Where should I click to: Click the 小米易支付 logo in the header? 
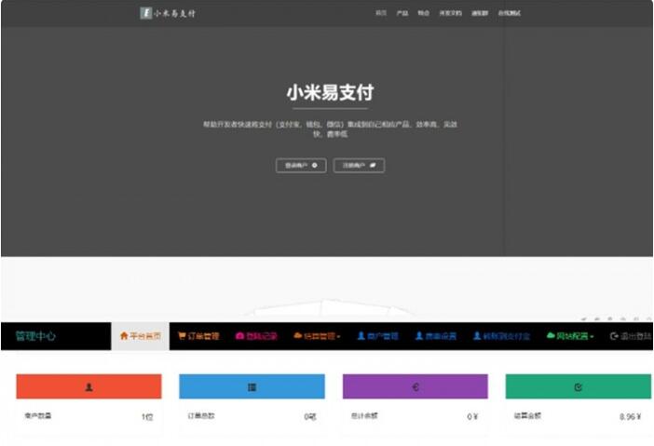click(x=168, y=13)
